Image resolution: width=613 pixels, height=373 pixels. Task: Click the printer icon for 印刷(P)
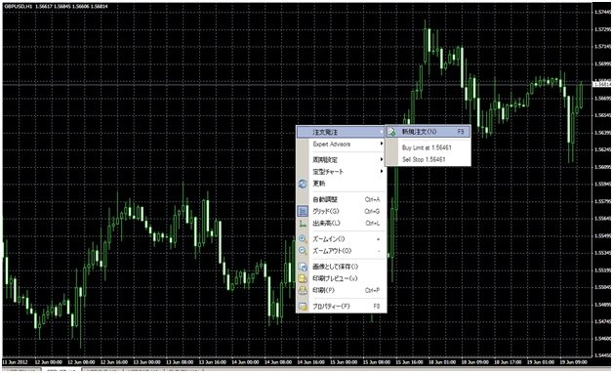tap(303, 291)
